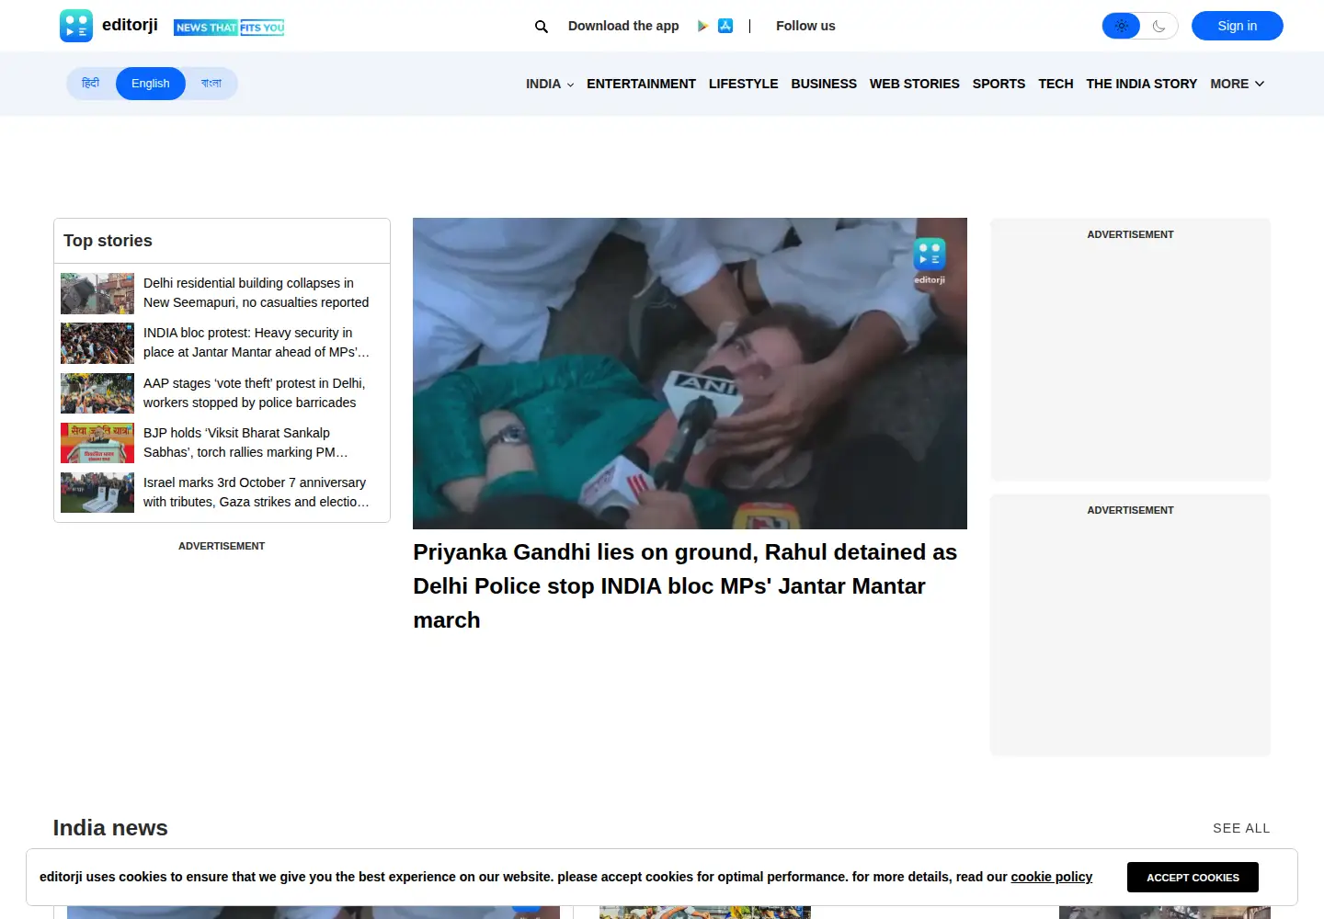The width and height of the screenshot is (1324, 919).
Task: Open the ENTERTAINMENT section
Action: [641, 84]
